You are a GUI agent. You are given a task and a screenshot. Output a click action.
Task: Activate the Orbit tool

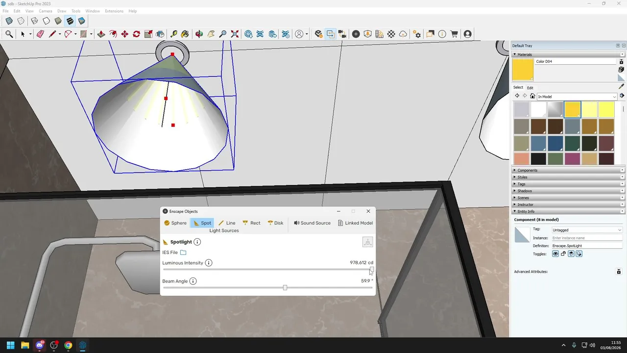[199, 34]
